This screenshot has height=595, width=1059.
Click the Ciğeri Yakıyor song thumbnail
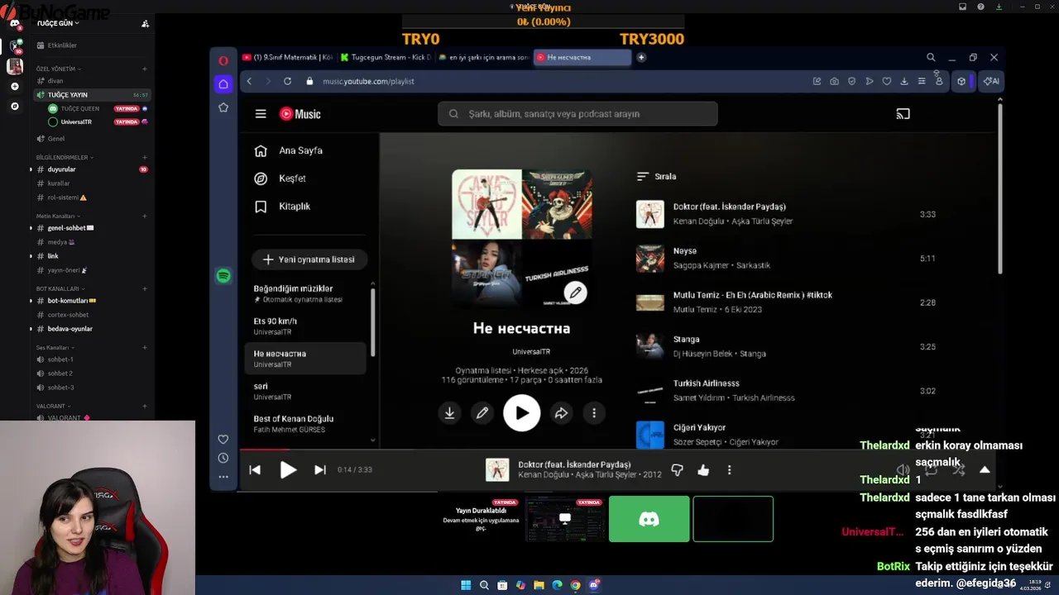[649, 435]
